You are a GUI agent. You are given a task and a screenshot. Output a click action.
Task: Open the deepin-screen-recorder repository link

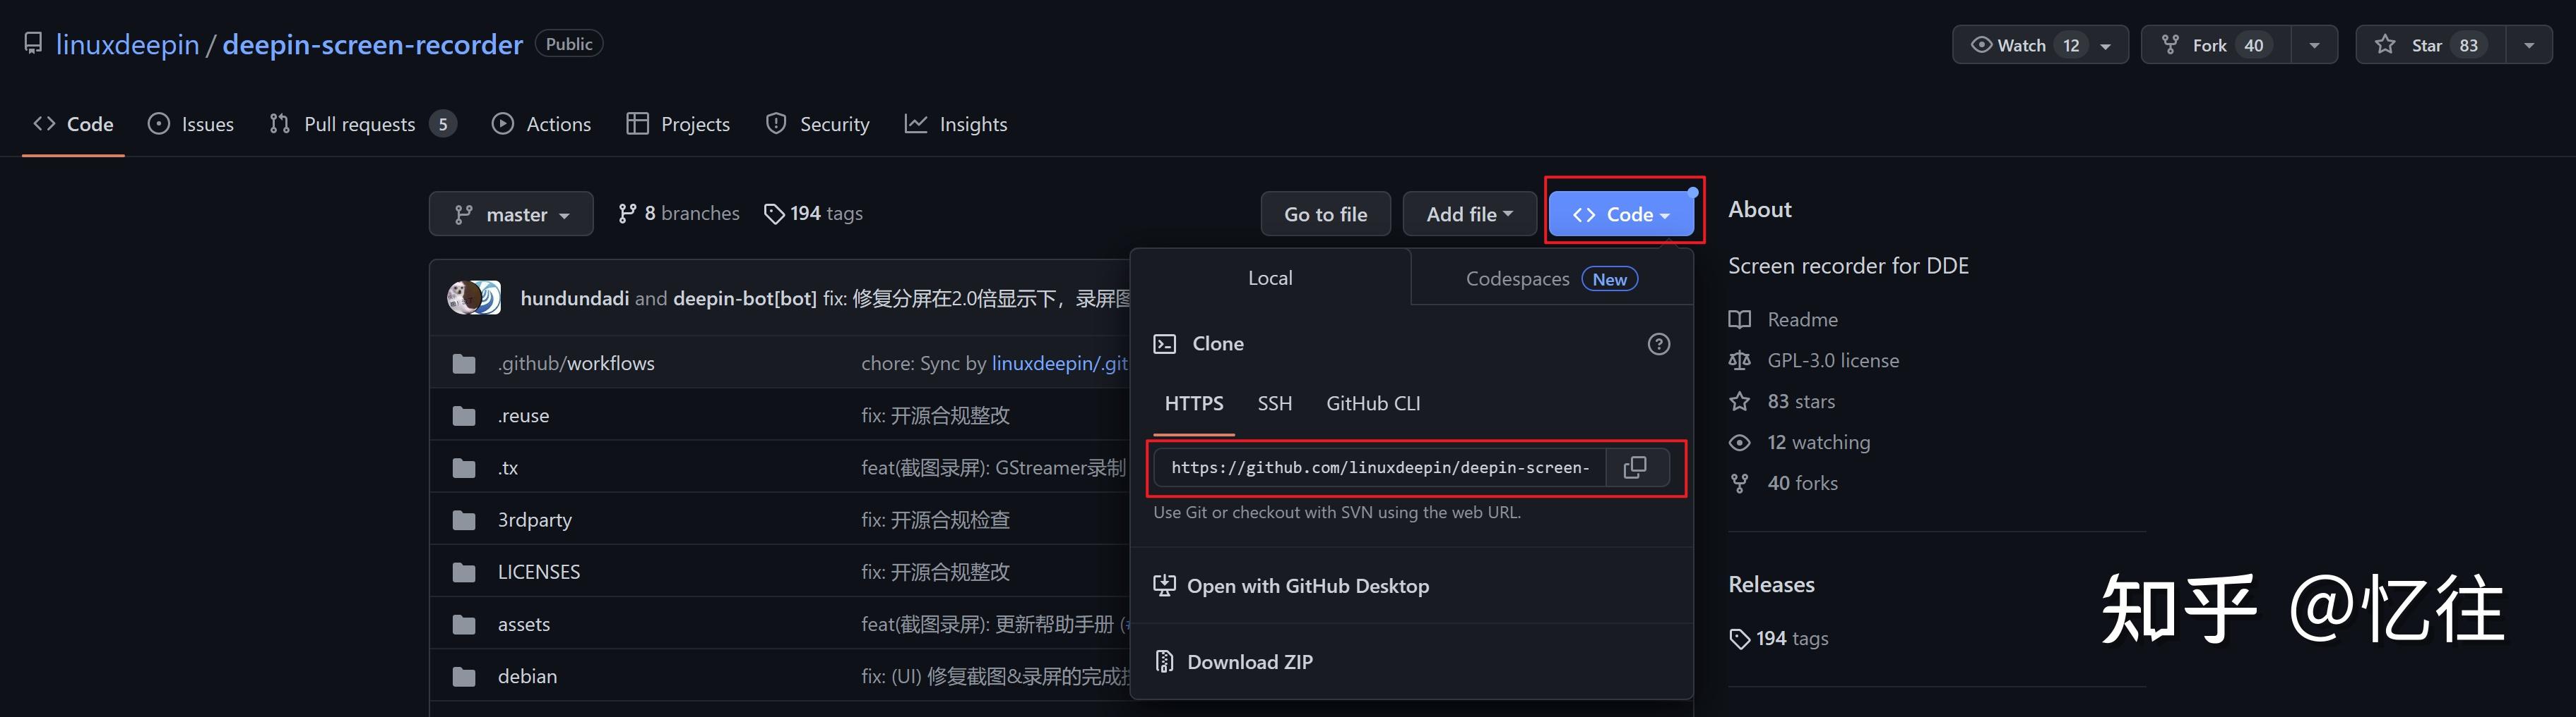click(372, 44)
